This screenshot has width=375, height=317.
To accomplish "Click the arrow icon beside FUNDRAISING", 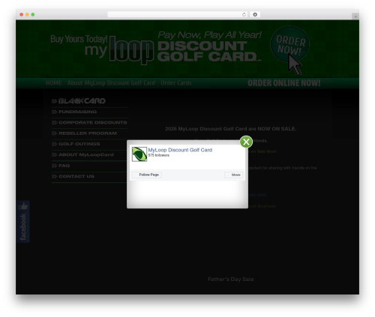I will 55,112.
